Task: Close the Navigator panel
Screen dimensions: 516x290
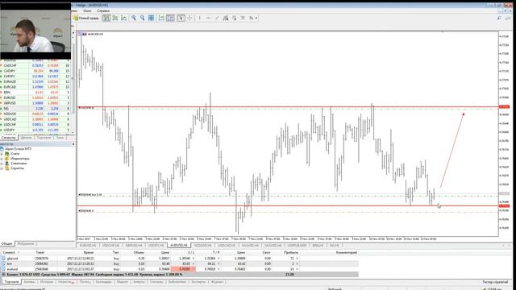Action: 73,144
